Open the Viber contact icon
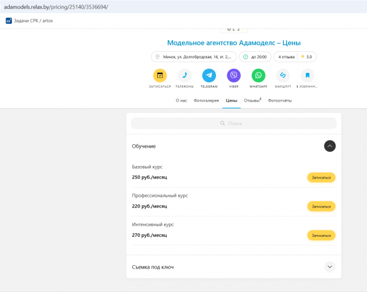The height and width of the screenshot is (292, 367). coord(234,75)
